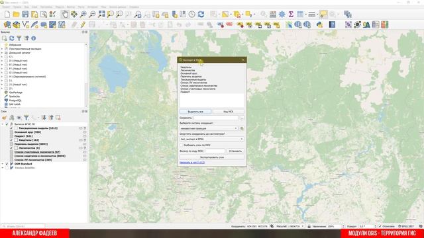Select the Zoom In magnifier tool
Image resolution: width=424 pixels, height=238 pixels.
(83, 15)
